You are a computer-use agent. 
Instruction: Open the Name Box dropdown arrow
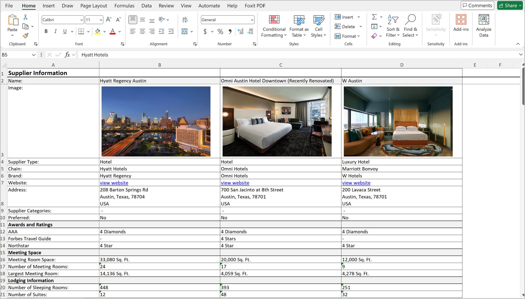coord(34,55)
